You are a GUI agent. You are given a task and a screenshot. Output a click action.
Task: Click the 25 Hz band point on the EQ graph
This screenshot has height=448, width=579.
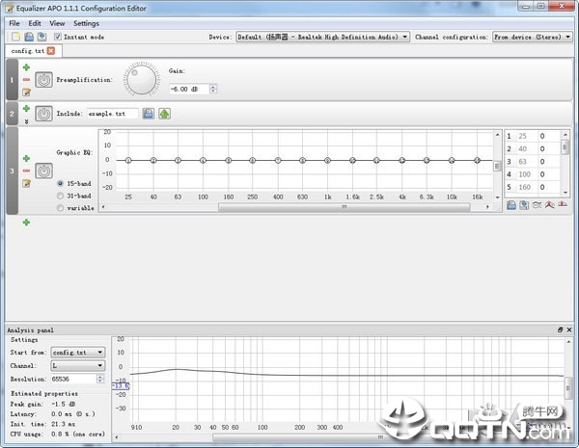click(128, 160)
